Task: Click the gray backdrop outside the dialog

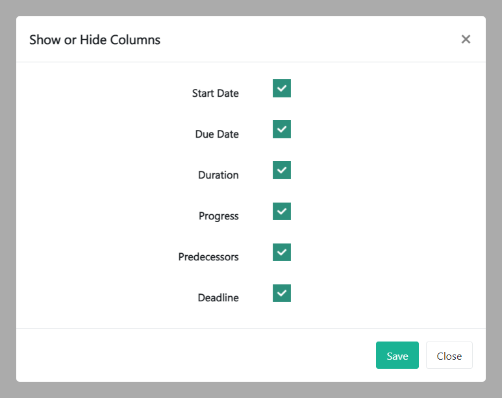Action: click(x=7, y=195)
